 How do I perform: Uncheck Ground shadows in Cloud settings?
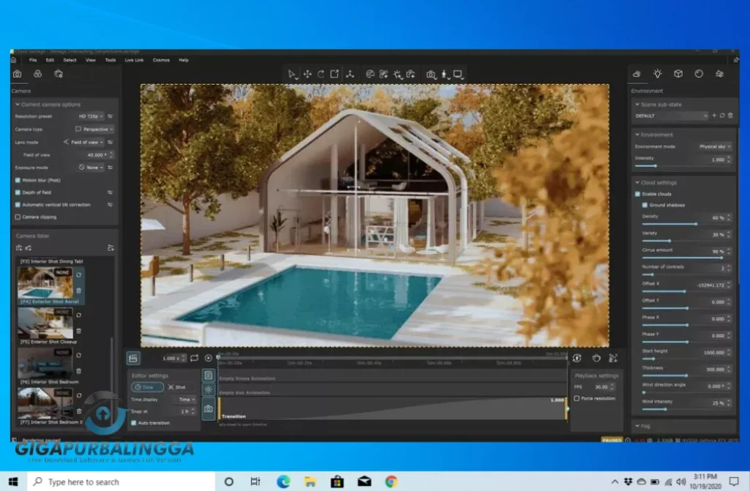[x=645, y=205]
